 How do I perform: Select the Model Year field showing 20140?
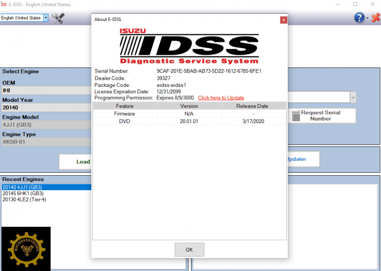click(x=47, y=107)
